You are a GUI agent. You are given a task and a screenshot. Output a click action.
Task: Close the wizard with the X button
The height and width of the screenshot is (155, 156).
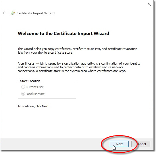[149, 4]
